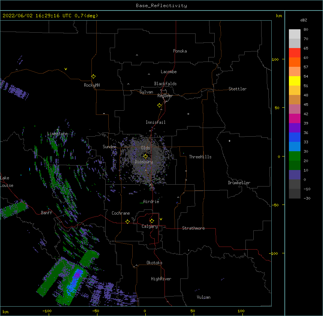Click the yellow marker south of RedDeer

159,105
